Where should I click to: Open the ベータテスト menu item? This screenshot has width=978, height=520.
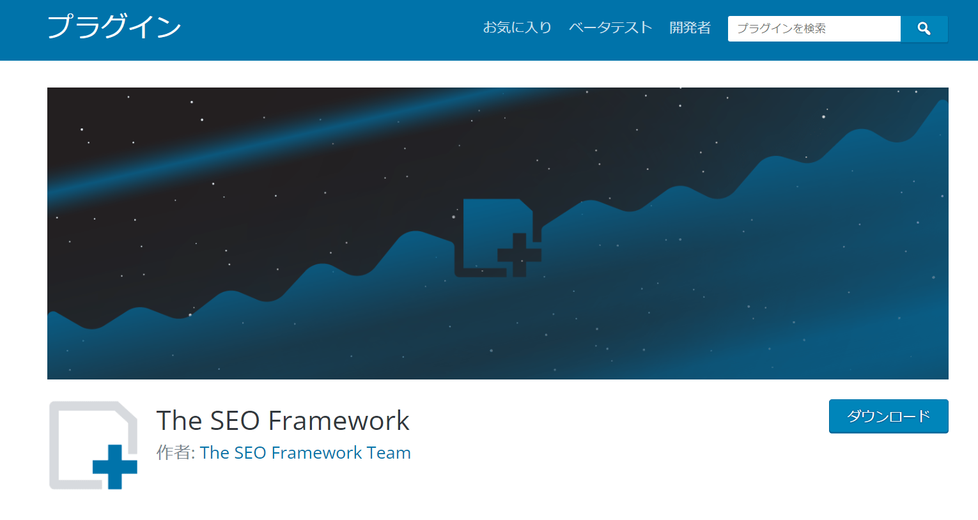(x=610, y=27)
